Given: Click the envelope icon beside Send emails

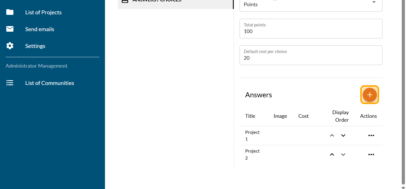Looking at the screenshot, I should pos(10,29).
